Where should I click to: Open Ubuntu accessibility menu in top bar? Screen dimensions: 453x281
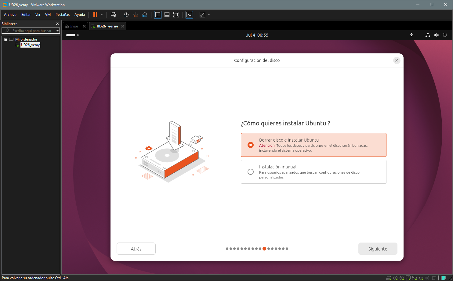(411, 35)
